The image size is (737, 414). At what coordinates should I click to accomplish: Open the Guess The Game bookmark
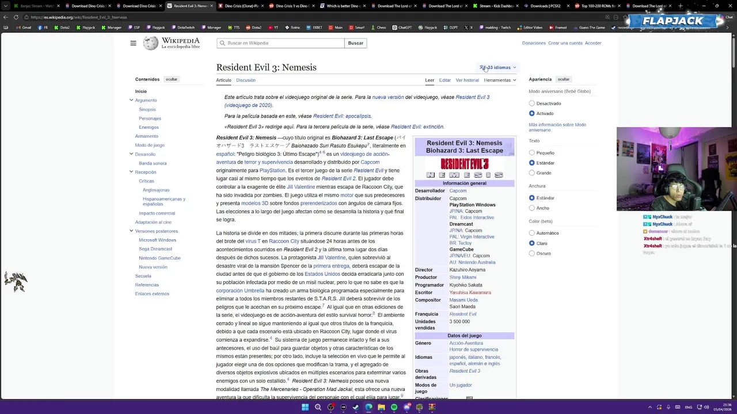click(589, 28)
